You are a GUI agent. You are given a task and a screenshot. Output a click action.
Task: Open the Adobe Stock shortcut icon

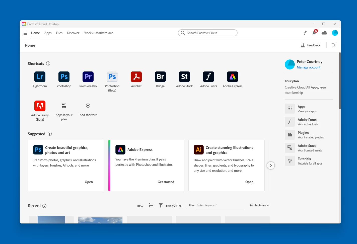(184, 77)
